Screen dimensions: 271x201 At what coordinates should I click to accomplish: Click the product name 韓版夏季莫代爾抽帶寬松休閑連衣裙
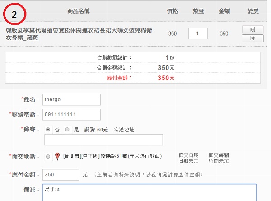79,34
